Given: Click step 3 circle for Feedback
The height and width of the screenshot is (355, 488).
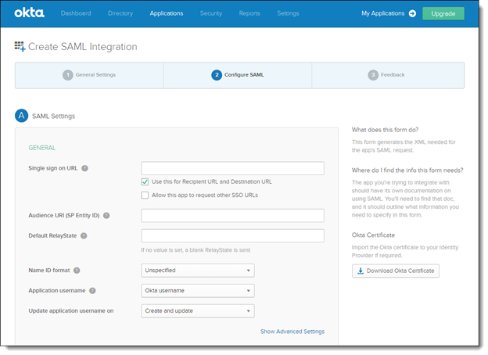Looking at the screenshot, I should pyautogui.click(x=373, y=75).
